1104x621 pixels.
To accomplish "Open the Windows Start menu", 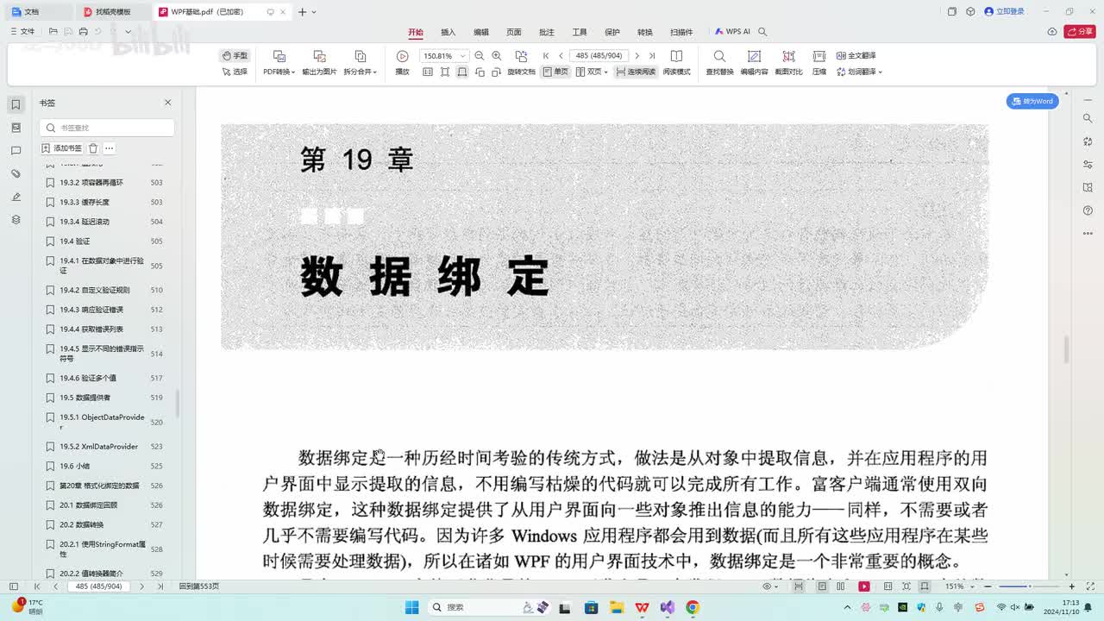I will click(x=412, y=607).
